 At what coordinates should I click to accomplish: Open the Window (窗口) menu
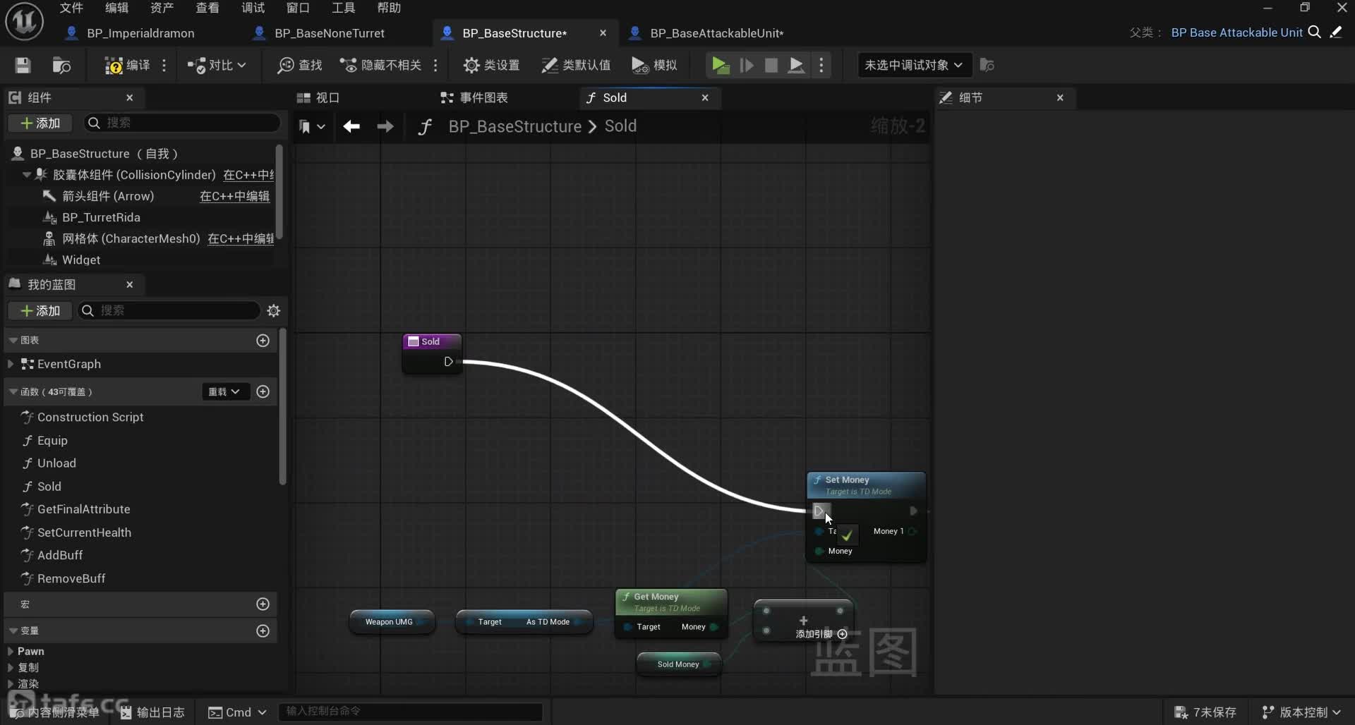pyautogui.click(x=298, y=8)
